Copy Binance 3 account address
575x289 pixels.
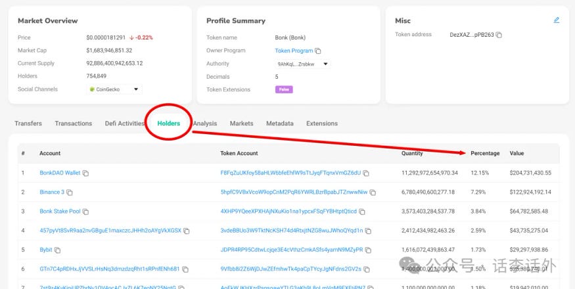[x=70, y=192]
